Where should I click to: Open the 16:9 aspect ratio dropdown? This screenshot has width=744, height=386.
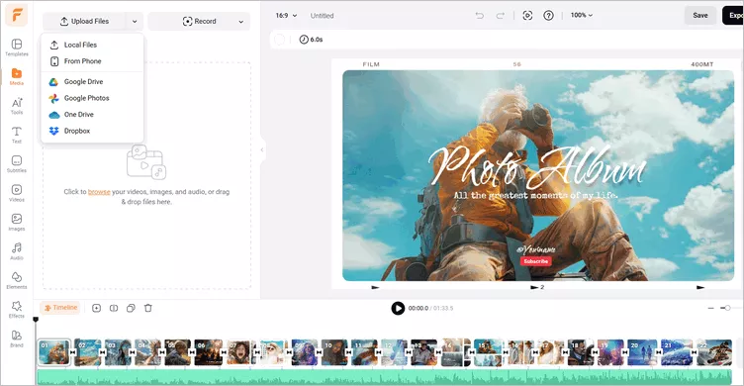(286, 16)
